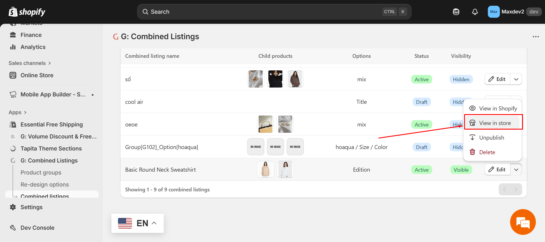545x242 pixels.
Task: Click the Settings gear icon
Action: (x=13, y=207)
